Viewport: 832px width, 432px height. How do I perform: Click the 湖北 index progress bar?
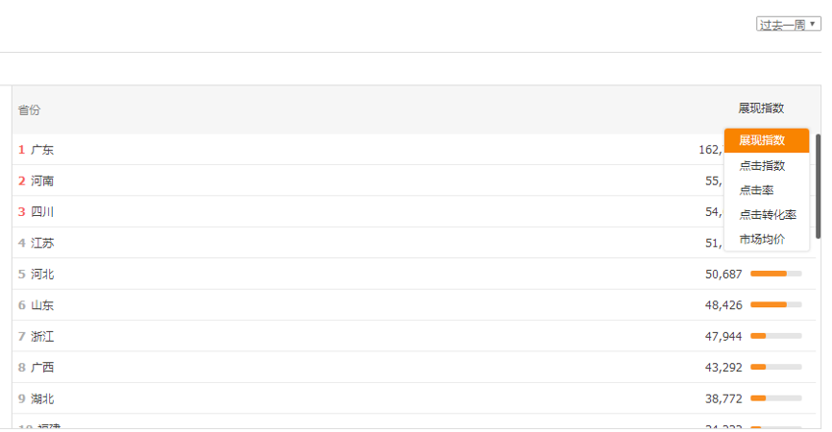click(775, 398)
